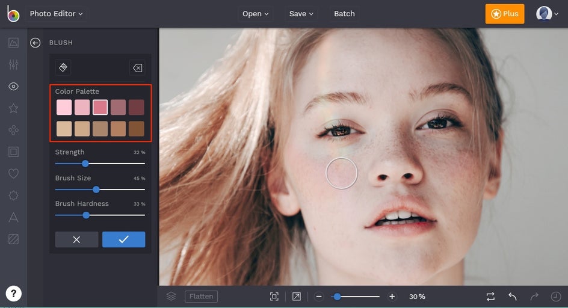Select the dark burgundy swatch

click(x=136, y=107)
